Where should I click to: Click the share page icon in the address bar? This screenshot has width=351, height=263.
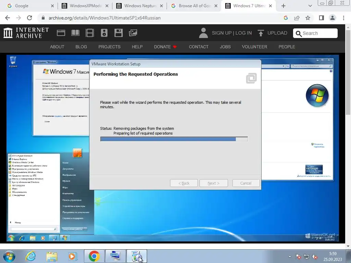click(297, 18)
